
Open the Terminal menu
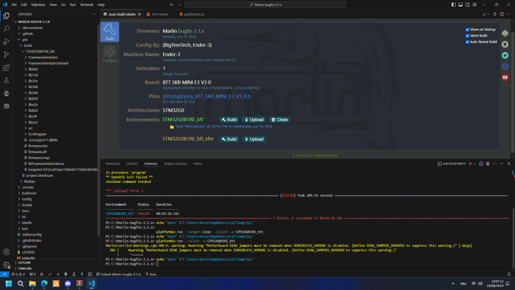pos(87,5)
